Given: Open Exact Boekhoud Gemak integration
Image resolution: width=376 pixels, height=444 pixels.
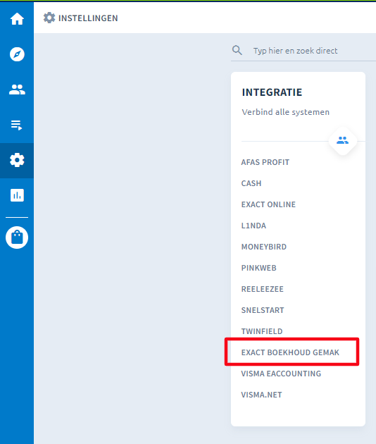Looking at the screenshot, I should [290, 352].
